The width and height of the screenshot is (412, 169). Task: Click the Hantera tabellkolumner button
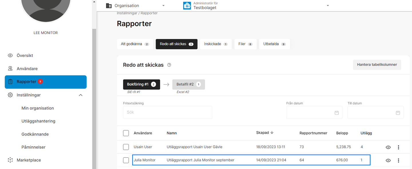tap(377, 65)
